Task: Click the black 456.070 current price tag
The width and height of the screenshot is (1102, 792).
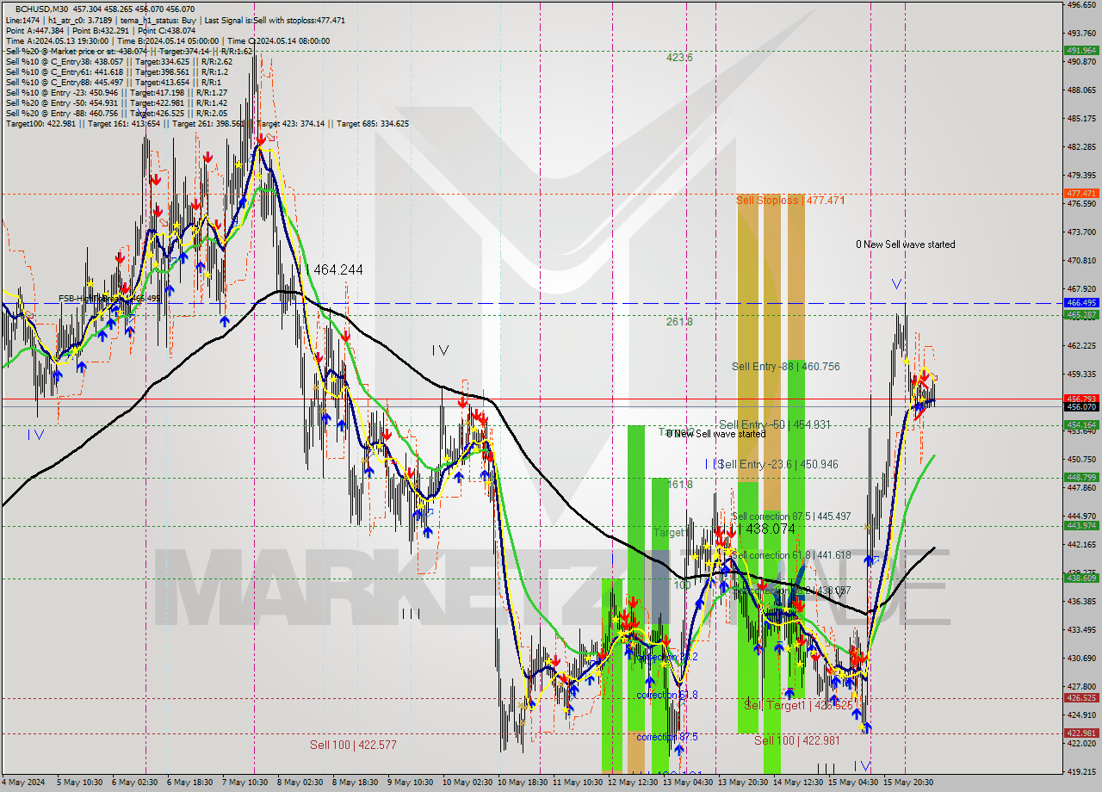Action: 1081,406
